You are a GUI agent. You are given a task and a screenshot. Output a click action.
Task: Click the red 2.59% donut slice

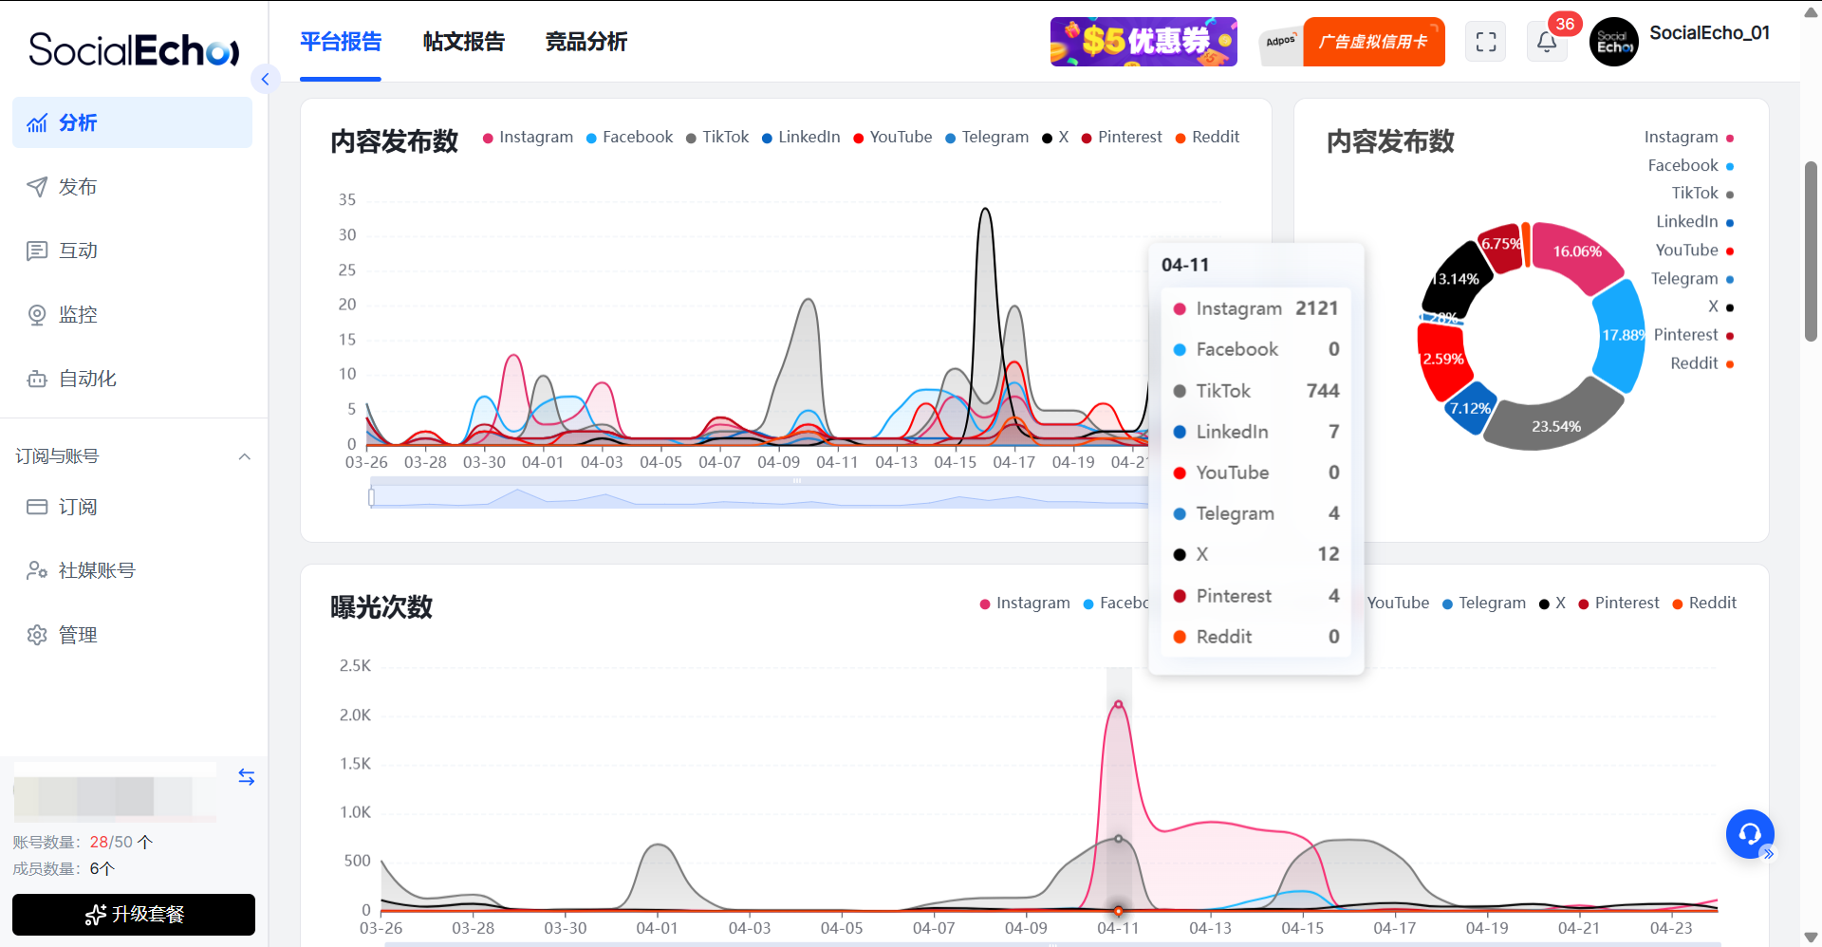(1442, 360)
